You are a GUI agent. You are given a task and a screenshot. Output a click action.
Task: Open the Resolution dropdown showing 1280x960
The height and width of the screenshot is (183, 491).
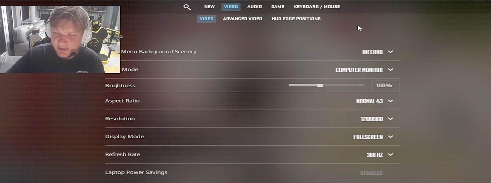377,119
